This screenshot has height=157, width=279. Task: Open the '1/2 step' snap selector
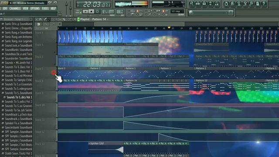(x=177, y=11)
